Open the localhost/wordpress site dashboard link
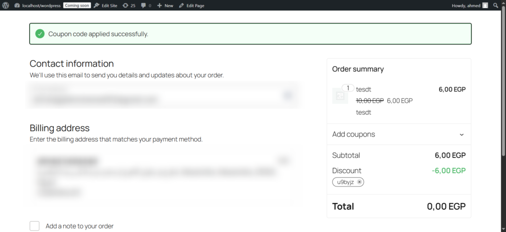 point(42,5)
